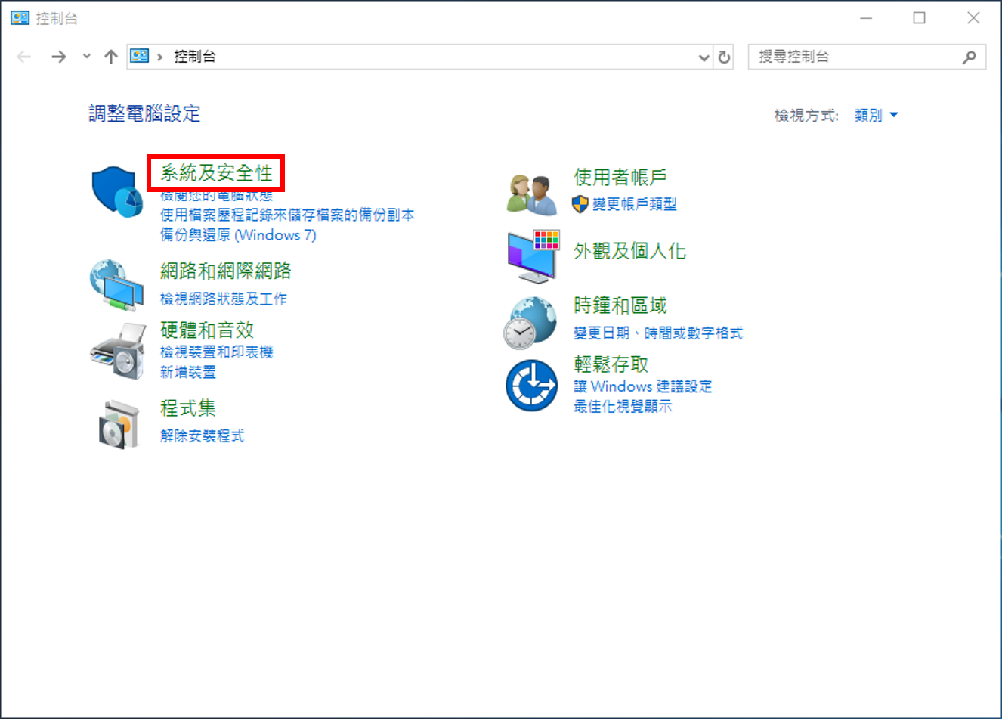The height and width of the screenshot is (719, 1002).
Task: Click the 時鐘和區域 globe clock icon
Action: (530, 323)
